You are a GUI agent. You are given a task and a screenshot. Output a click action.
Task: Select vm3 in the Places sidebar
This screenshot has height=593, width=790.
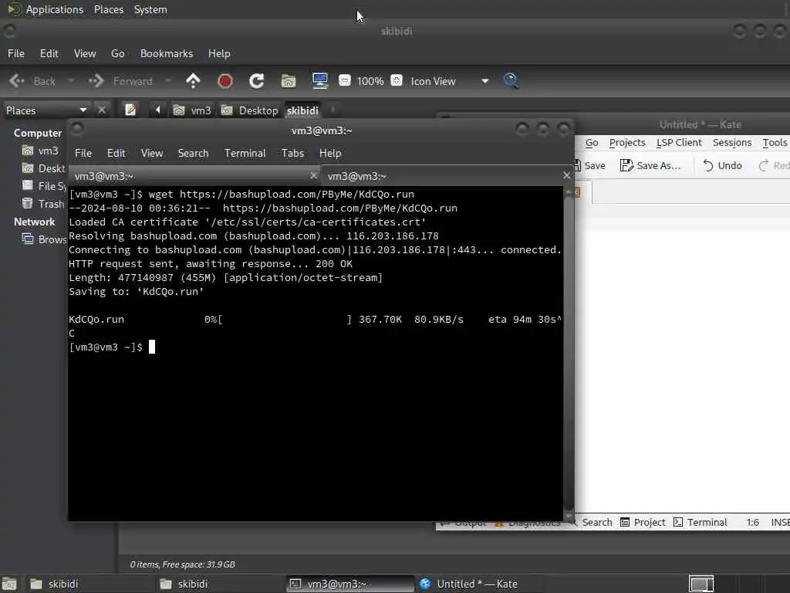40,151
